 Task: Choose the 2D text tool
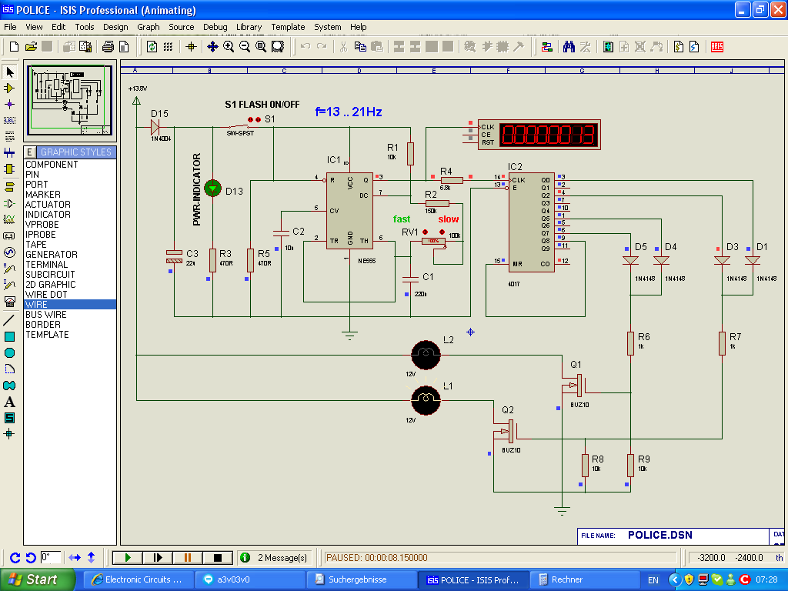9,402
